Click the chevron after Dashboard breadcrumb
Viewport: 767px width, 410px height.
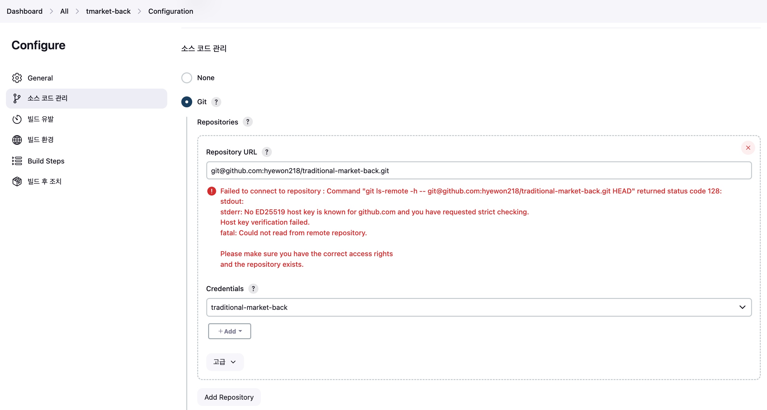(x=51, y=11)
